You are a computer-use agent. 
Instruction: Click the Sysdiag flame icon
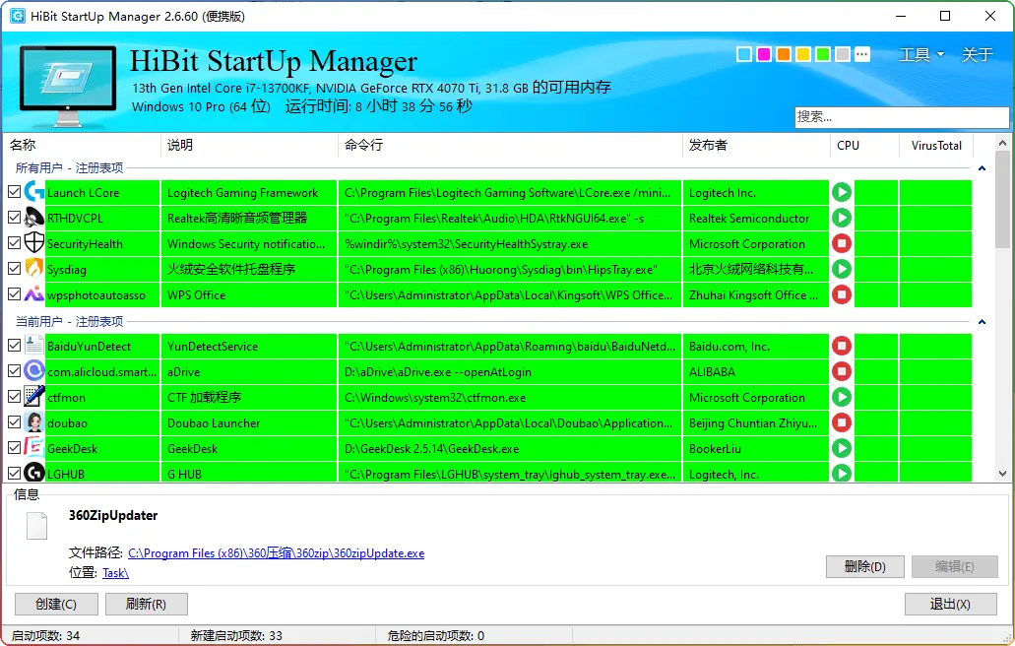point(33,269)
